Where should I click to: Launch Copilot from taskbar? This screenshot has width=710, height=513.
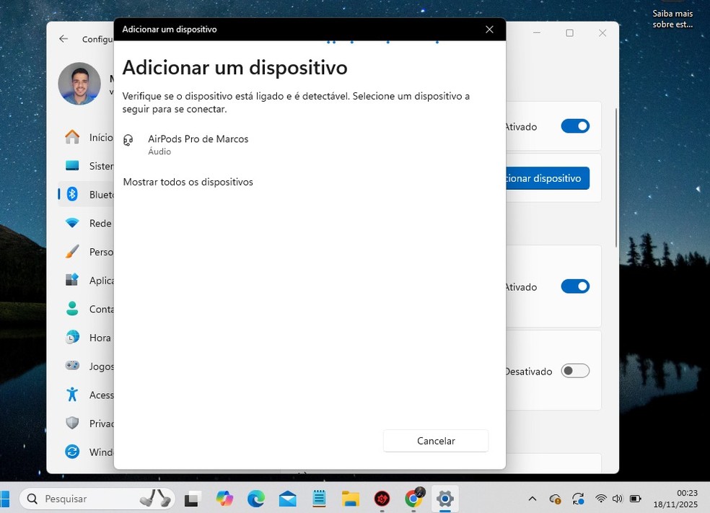pyautogui.click(x=224, y=499)
